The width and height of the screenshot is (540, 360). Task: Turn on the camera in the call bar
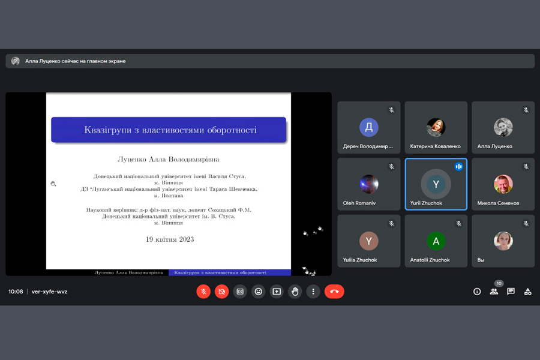(x=222, y=292)
